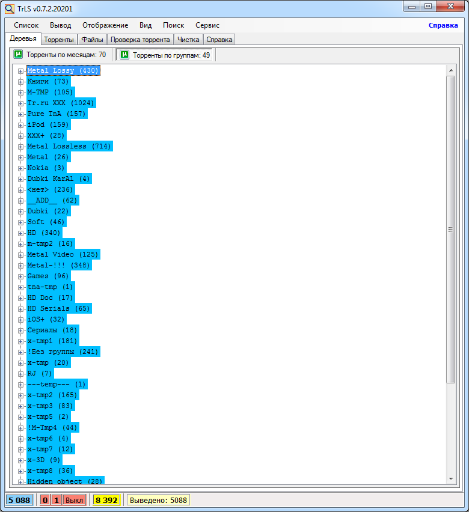
Task: Click the red 0 status indicator
Action: [45, 500]
